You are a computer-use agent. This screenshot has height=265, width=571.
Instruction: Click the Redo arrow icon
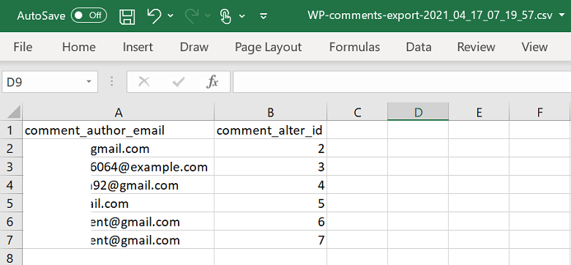[x=192, y=15]
